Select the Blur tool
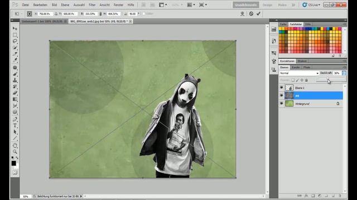This screenshot has width=357, height=200. pos(15,106)
